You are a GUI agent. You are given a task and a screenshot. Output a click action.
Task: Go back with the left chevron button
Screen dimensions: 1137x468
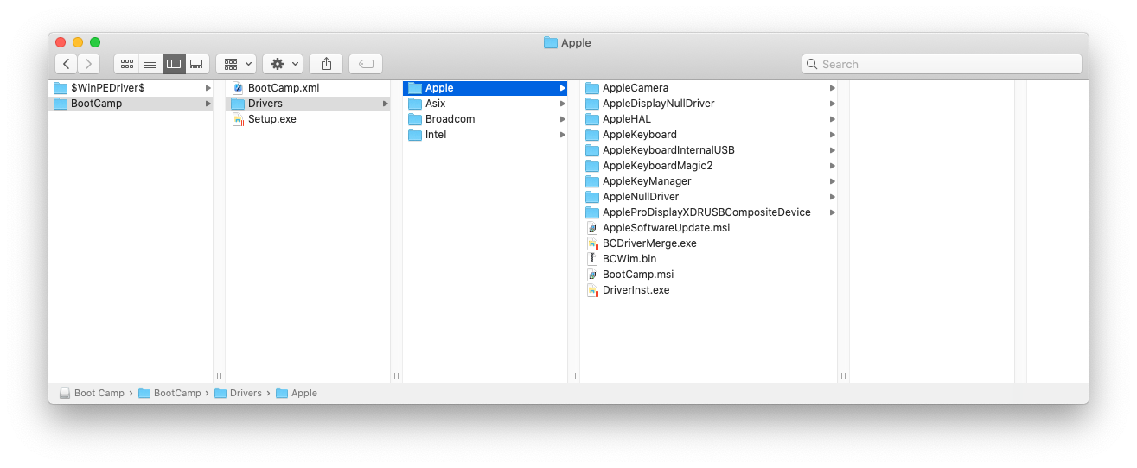[x=67, y=64]
